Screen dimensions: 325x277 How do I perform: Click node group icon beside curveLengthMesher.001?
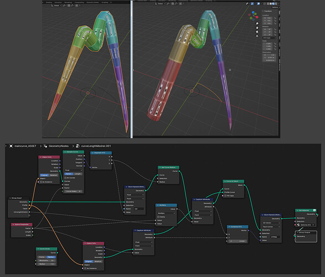point(78,146)
